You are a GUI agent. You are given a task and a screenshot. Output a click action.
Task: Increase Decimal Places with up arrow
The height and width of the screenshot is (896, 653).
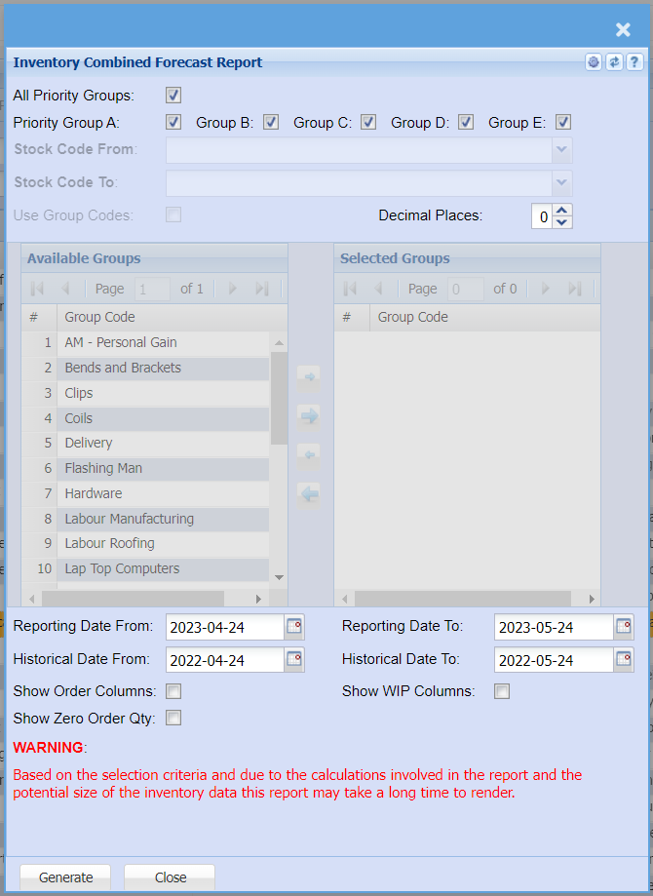[562, 210]
